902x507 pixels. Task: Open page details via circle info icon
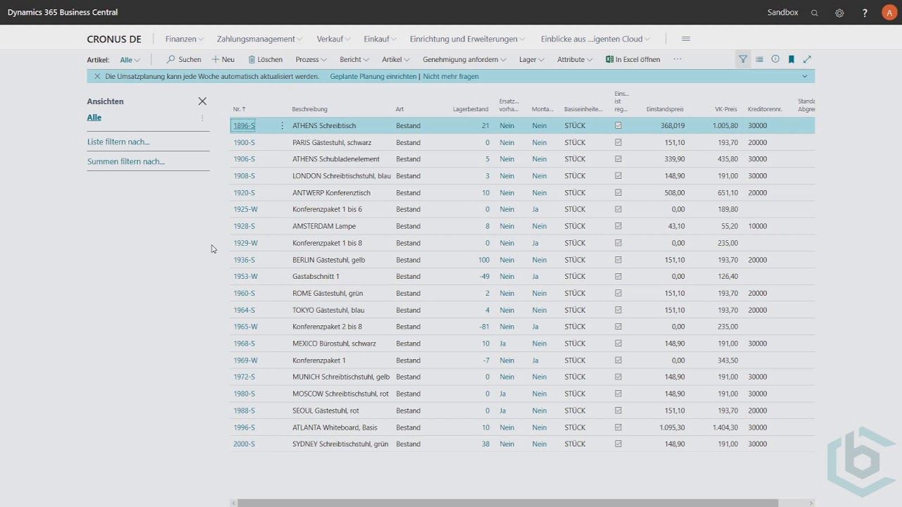(x=775, y=59)
